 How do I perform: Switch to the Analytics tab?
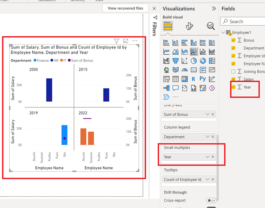tap(211, 26)
